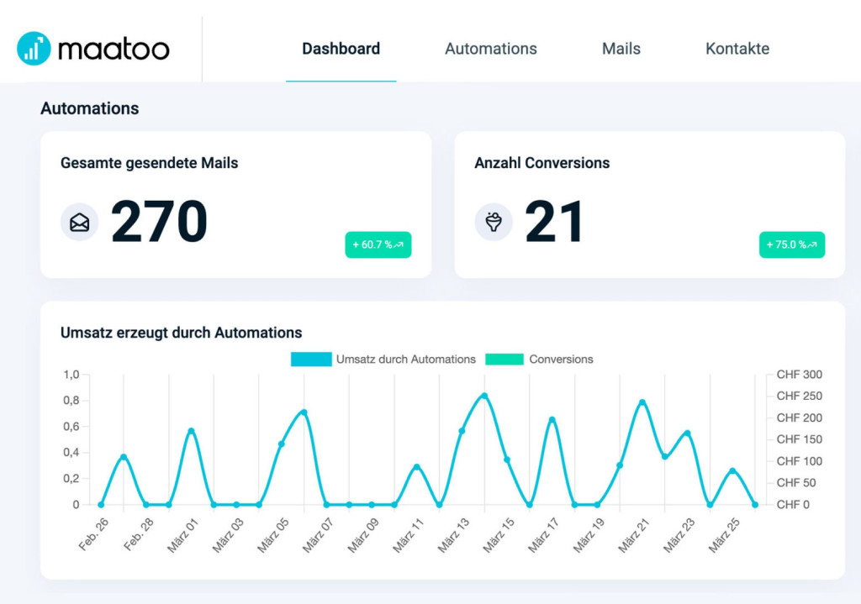Click the März 25 x-axis label
This screenshot has height=604, width=861.
[724, 535]
